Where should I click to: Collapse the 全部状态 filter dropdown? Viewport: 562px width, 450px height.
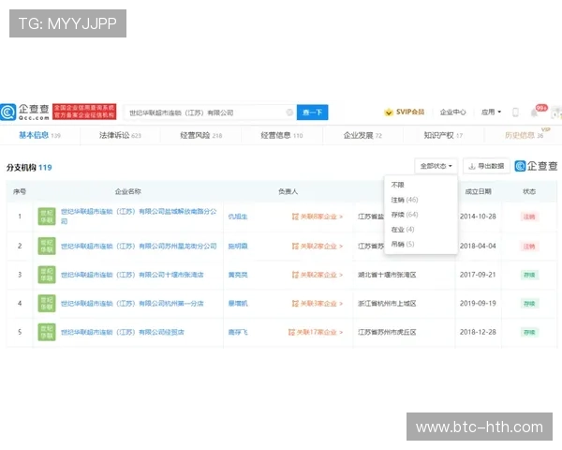[x=436, y=166]
